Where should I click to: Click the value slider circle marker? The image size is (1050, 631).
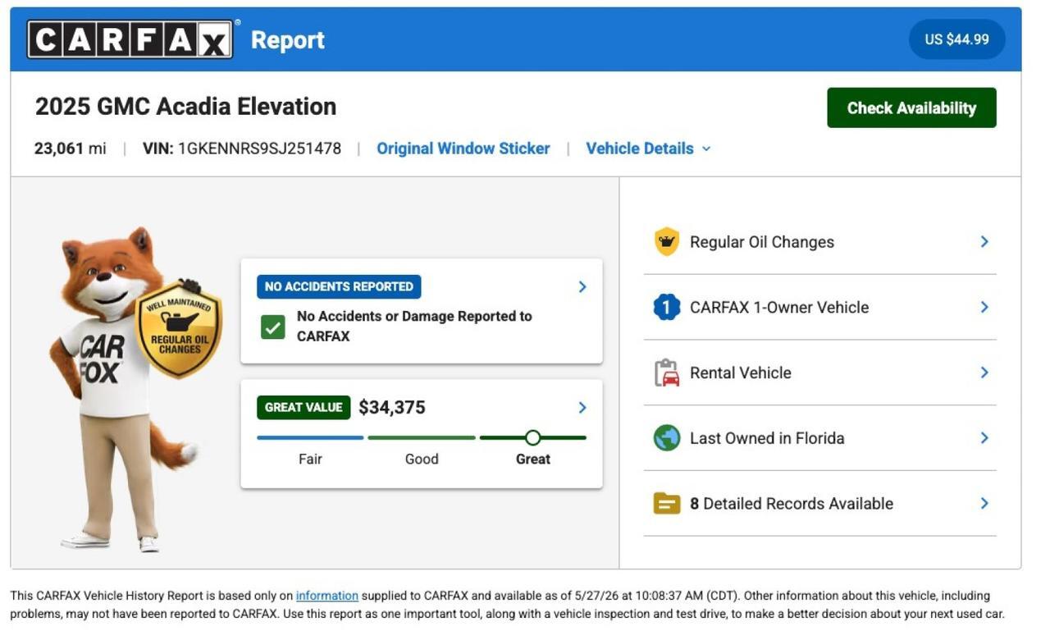pyautogui.click(x=532, y=437)
